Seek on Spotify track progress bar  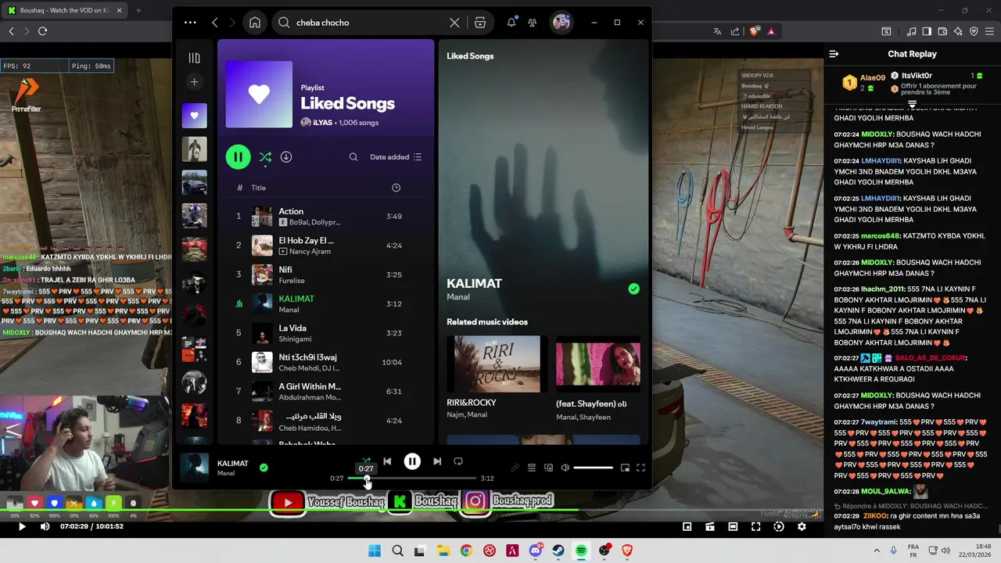[x=412, y=478]
